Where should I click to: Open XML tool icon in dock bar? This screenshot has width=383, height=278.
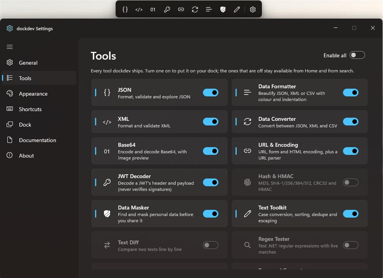[x=139, y=10]
